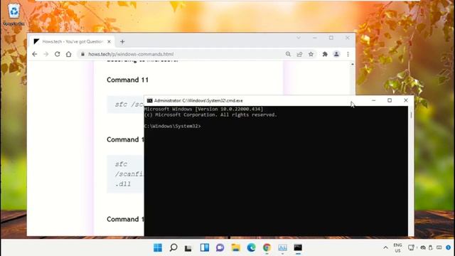Click the cmd window title bar icon
This screenshot has width=455, height=256.
tap(149, 101)
